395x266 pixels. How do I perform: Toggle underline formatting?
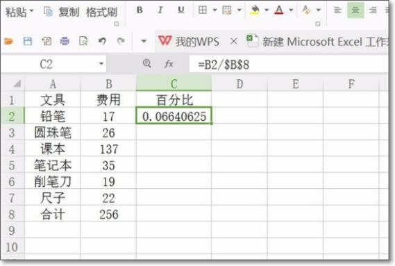click(x=181, y=10)
